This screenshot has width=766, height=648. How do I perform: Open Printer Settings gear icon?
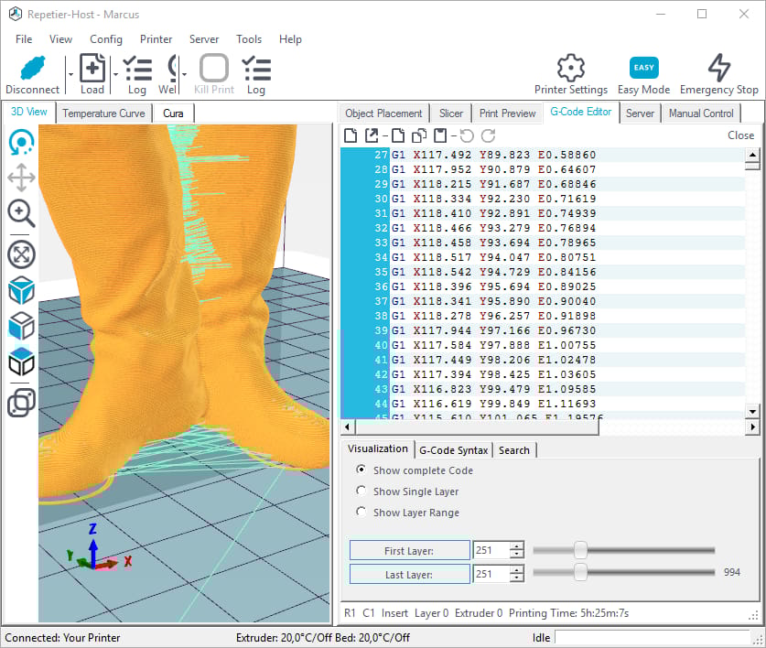click(x=570, y=70)
